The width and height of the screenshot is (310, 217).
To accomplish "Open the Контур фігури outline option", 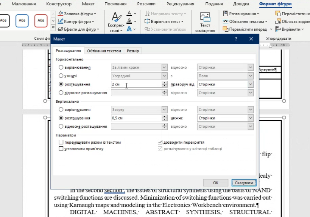I will coord(76,21).
